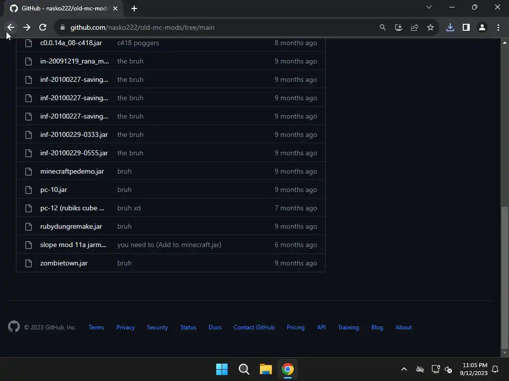Click '6 months ago' timestamp
509x381 pixels.
point(296,245)
